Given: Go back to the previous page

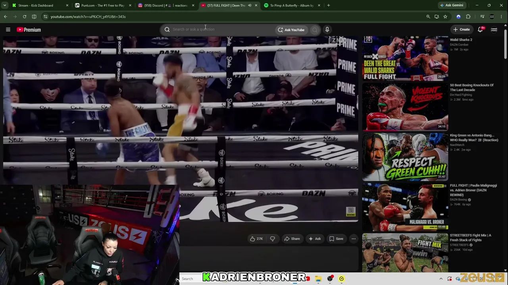Looking at the screenshot, I should [5, 17].
